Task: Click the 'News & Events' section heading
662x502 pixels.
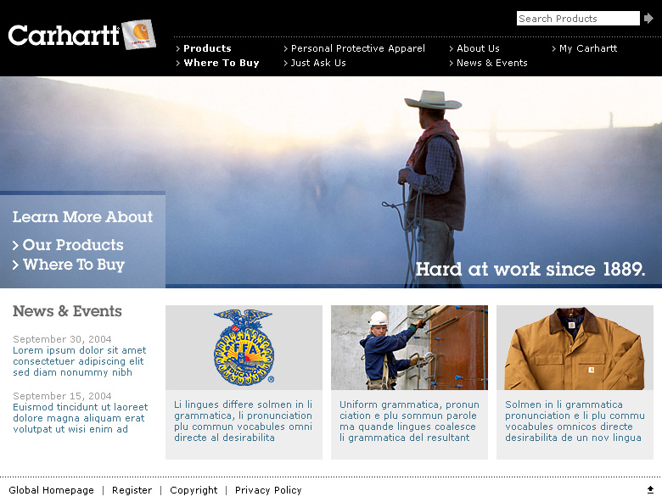Action: [67, 311]
